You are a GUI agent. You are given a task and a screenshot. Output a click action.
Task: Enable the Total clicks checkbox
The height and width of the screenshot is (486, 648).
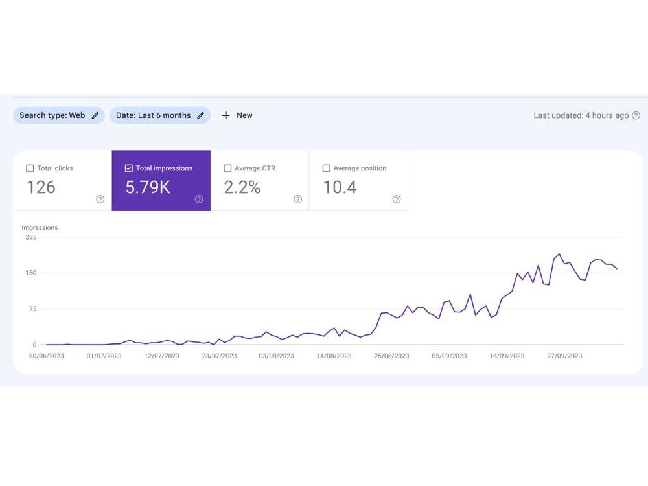click(x=30, y=168)
